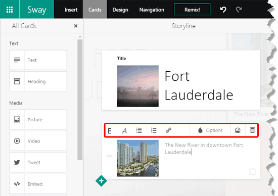Apply Accent italic A formatting
278x196 pixels.
coord(124,131)
